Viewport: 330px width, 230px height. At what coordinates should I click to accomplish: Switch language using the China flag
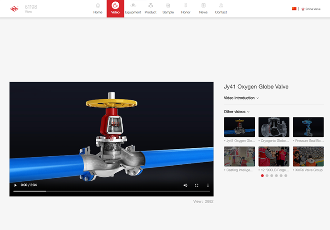tap(294, 8)
